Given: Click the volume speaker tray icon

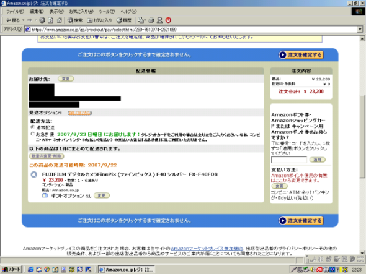Looking at the screenshot, I should click(313, 270).
